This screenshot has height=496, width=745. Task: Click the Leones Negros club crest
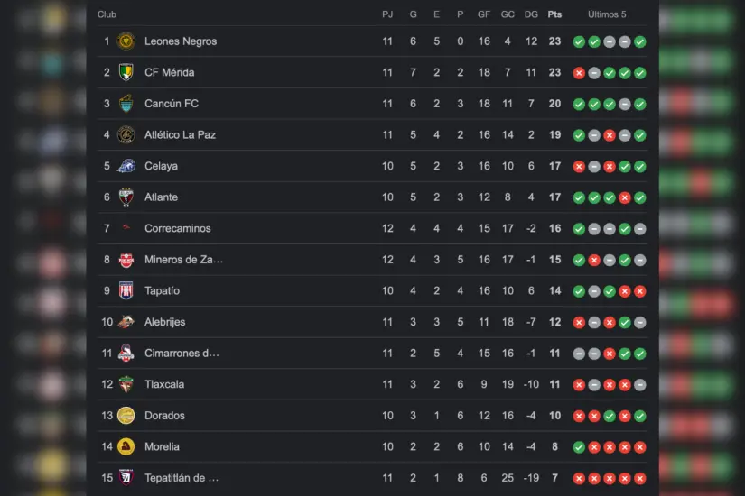[x=126, y=41]
